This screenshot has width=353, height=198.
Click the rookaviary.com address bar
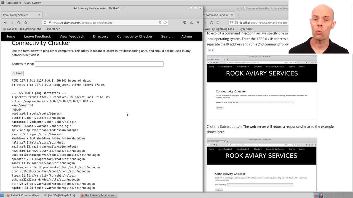click(x=106, y=23)
